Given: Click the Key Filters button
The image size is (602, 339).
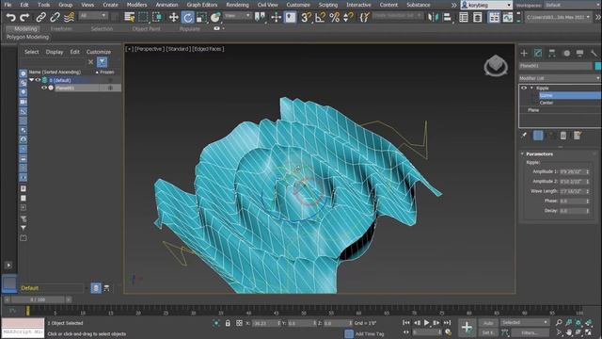Looking at the screenshot, I should [x=530, y=332].
